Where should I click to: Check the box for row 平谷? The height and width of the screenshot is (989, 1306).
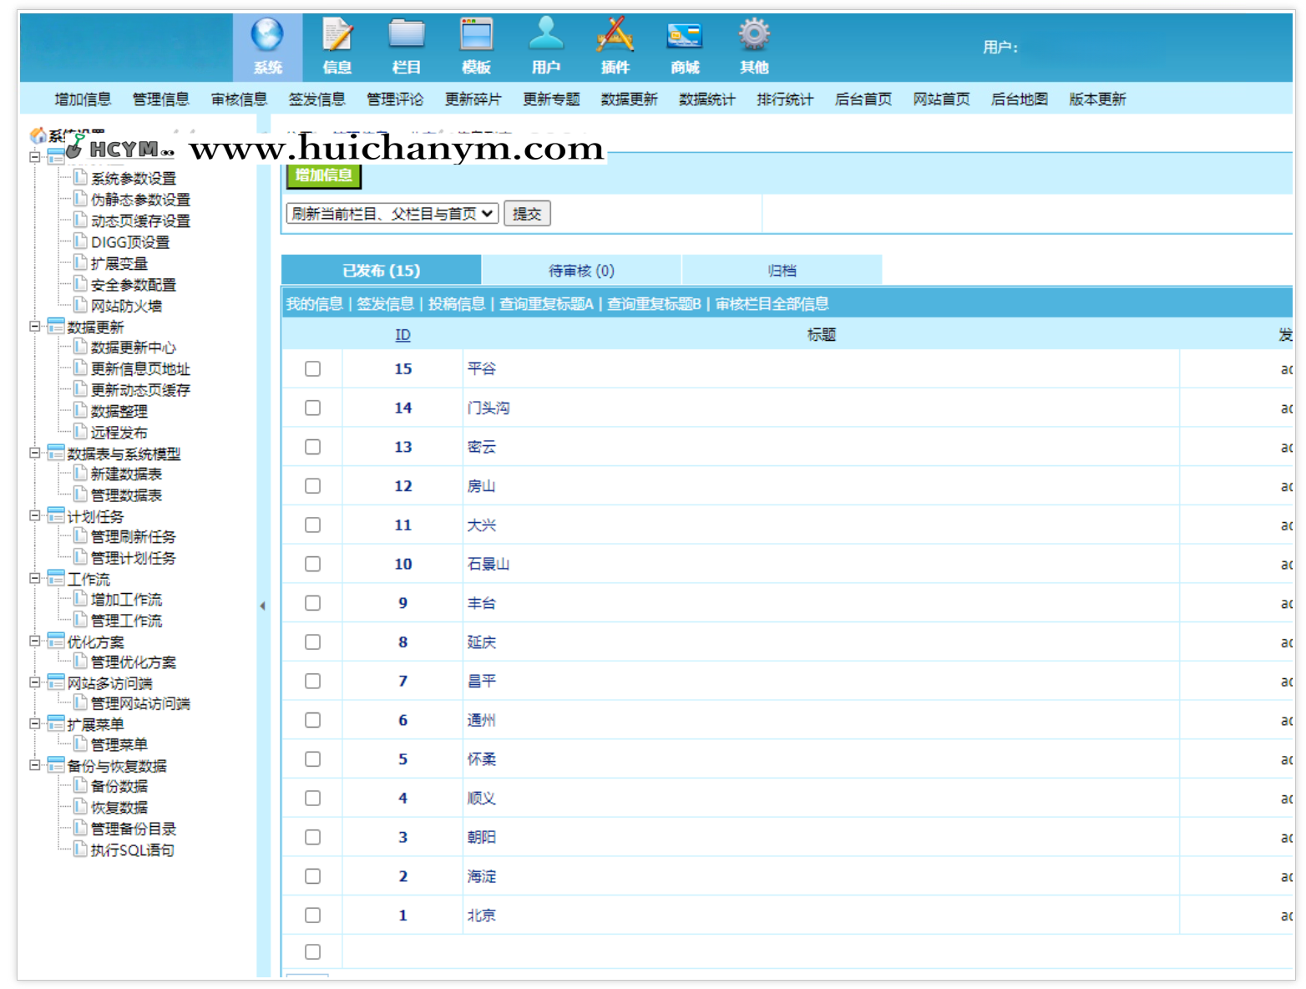coord(312,369)
